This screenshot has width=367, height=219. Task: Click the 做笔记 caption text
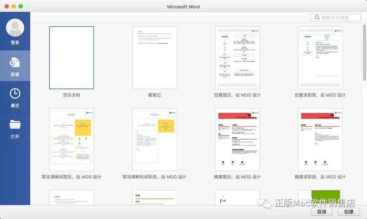[154, 95]
